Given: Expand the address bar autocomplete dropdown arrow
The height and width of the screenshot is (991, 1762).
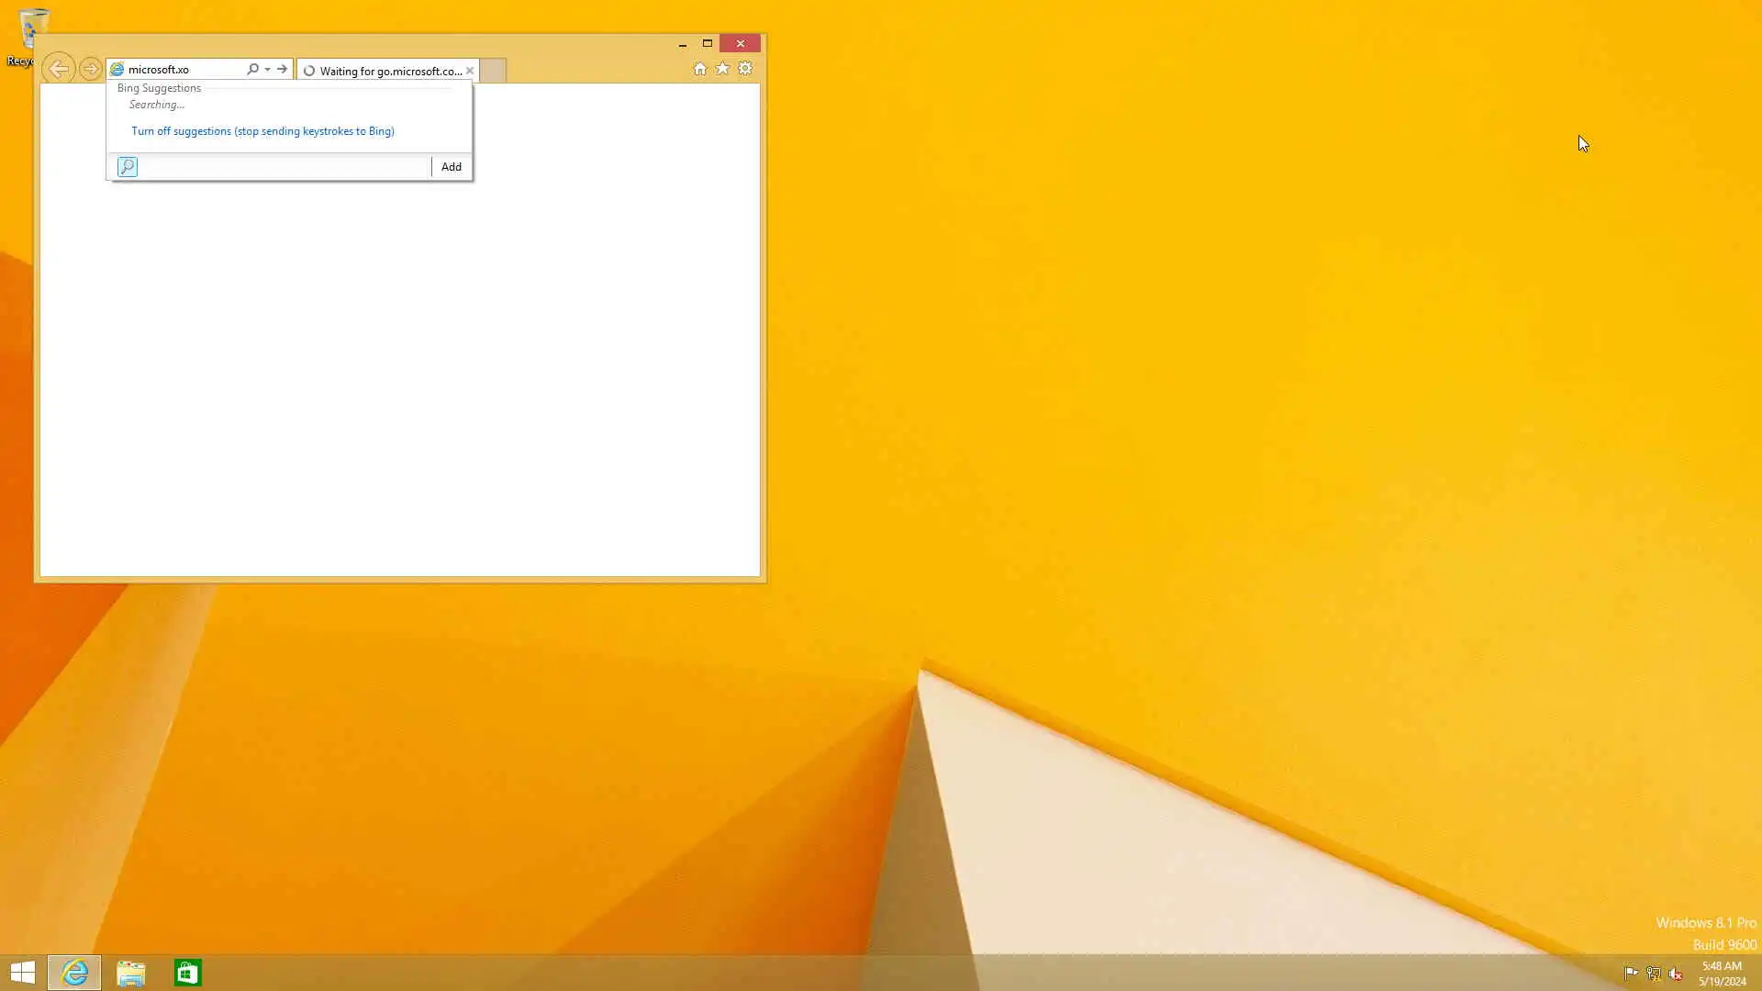Looking at the screenshot, I should (x=267, y=69).
